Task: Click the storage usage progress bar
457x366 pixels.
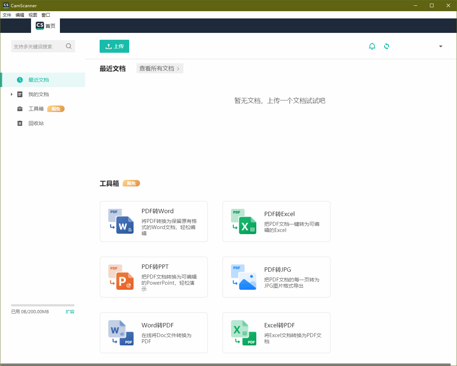Action: click(43, 305)
